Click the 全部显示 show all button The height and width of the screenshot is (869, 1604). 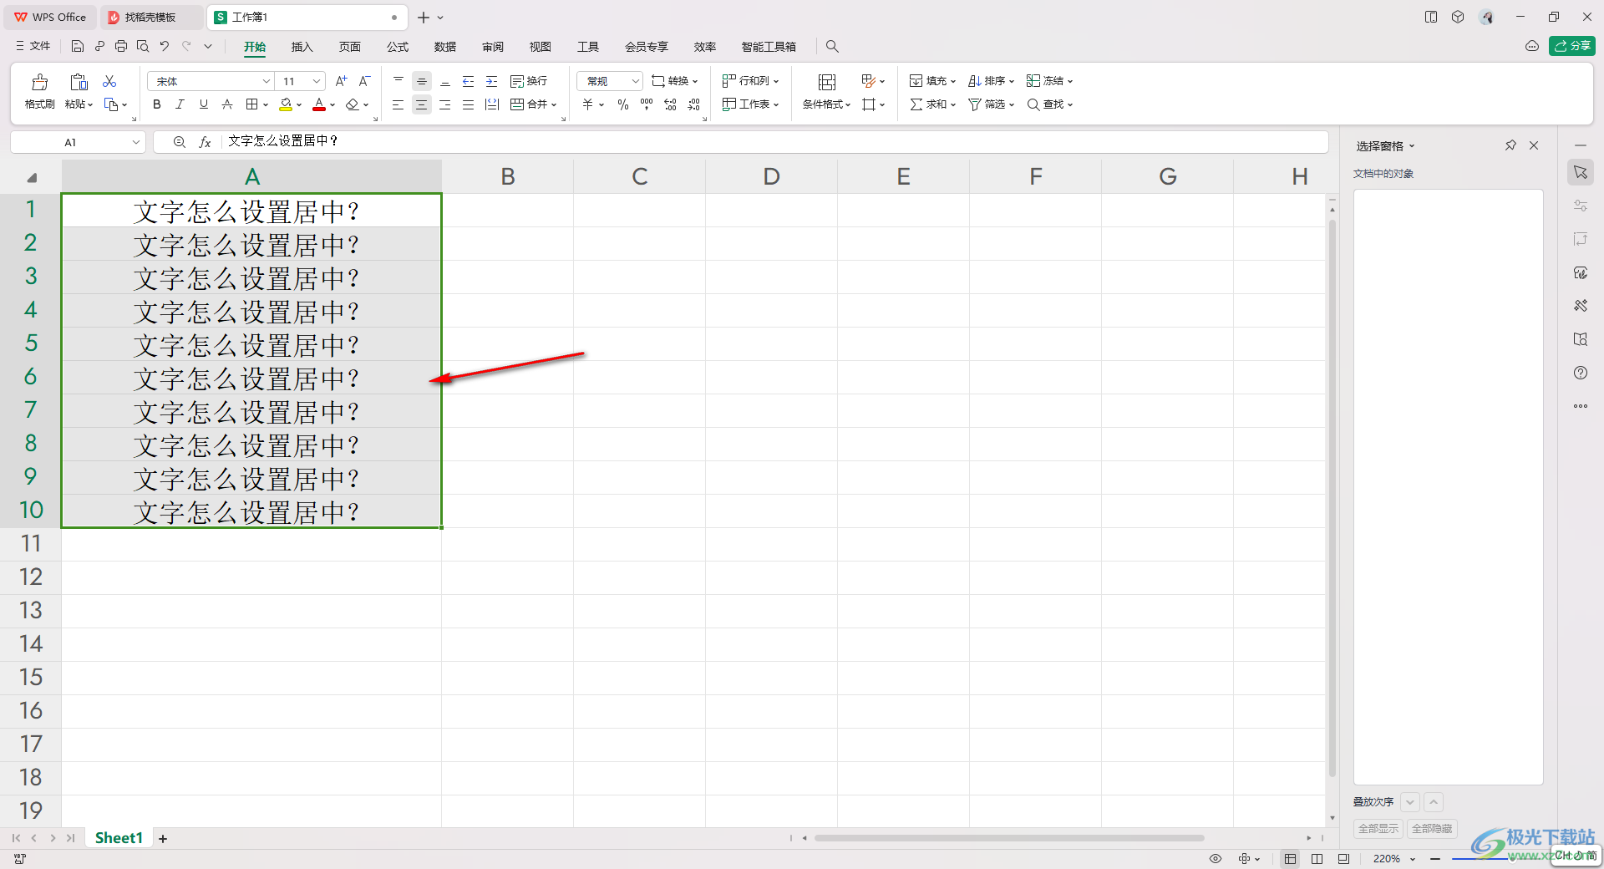click(1378, 829)
